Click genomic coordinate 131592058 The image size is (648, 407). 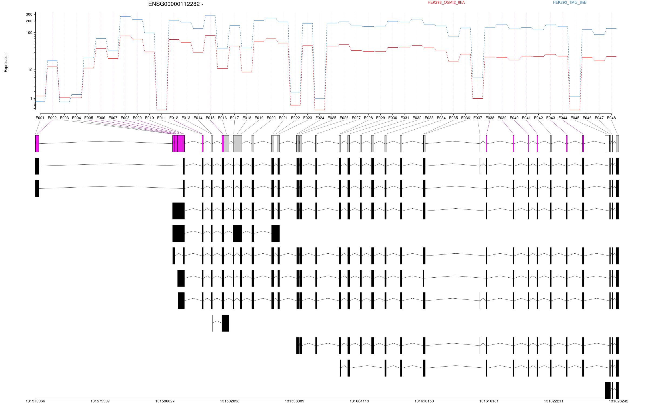tap(230, 401)
